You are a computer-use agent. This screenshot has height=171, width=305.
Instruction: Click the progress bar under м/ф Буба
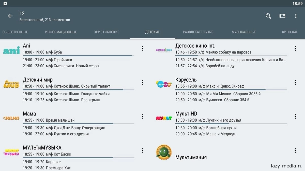click(79, 55)
